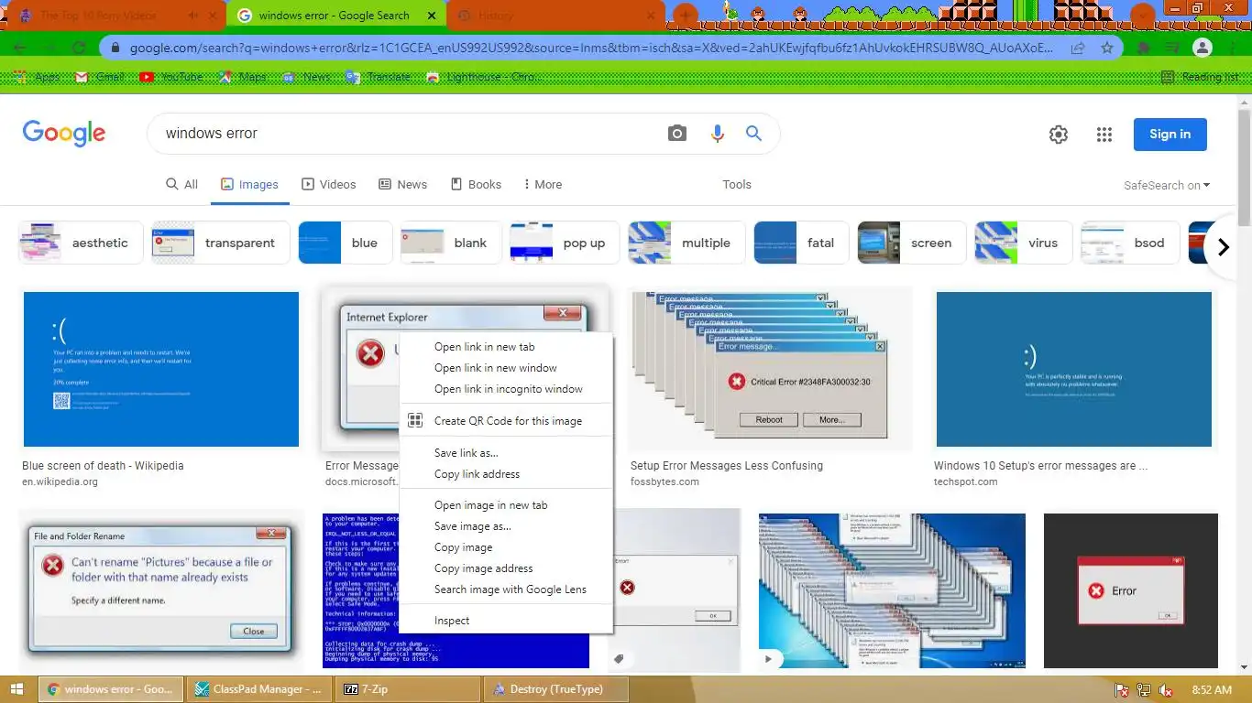This screenshot has height=703, width=1252.
Task: Bookmark this page with star icon
Action: tap(1107, 48)
